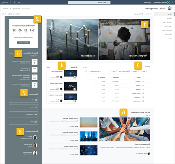Expand the New dropdown in Documents toolbar

(x=141, y=71)
